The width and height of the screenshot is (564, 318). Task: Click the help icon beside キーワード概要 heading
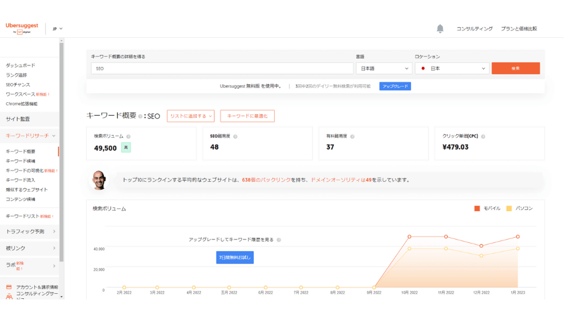pyautogui.click(x=140, y=116)
